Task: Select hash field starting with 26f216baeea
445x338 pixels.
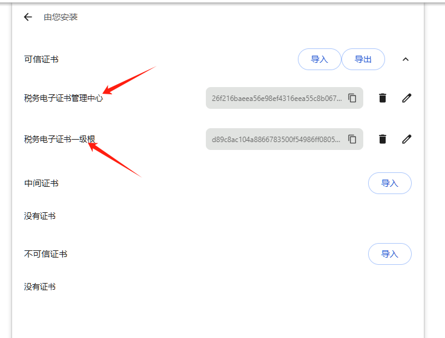Action: 285,98
